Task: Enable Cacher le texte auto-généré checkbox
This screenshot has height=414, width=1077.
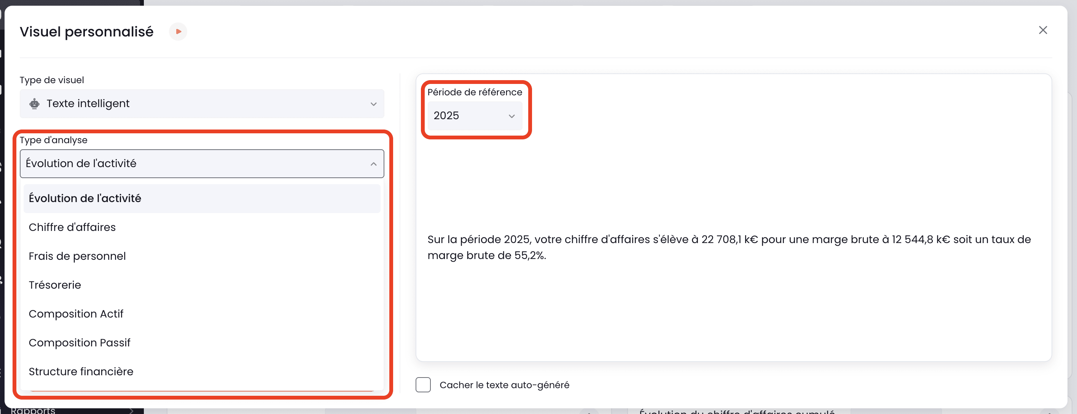Action: pyautogui.click(x=423, y=385)
